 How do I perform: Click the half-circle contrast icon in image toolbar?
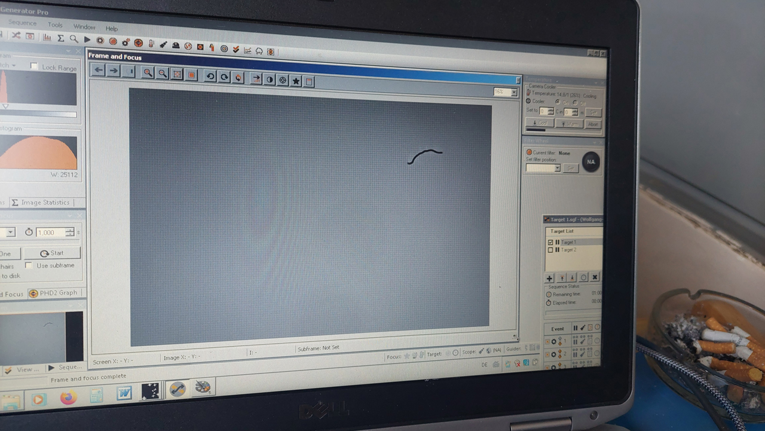(270, 80)
